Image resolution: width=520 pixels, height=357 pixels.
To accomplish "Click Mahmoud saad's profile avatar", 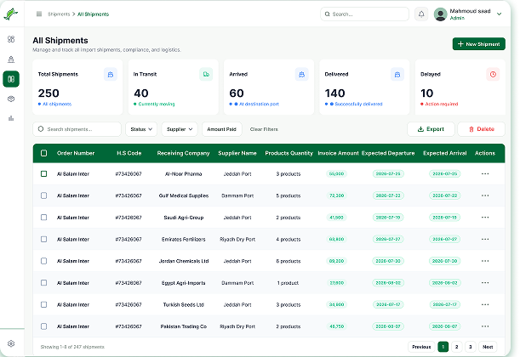I will [440, 14].
